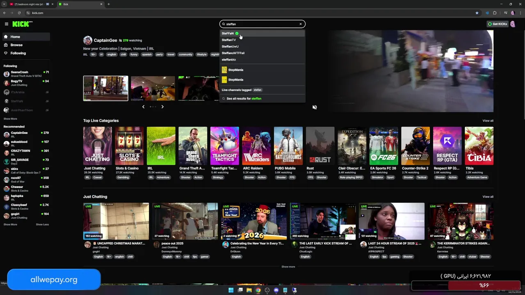Open Slots & Casino category
Image resolution: width=525 pixels, height=295 pixels.
pyautogui.click(x=129, y=146)
